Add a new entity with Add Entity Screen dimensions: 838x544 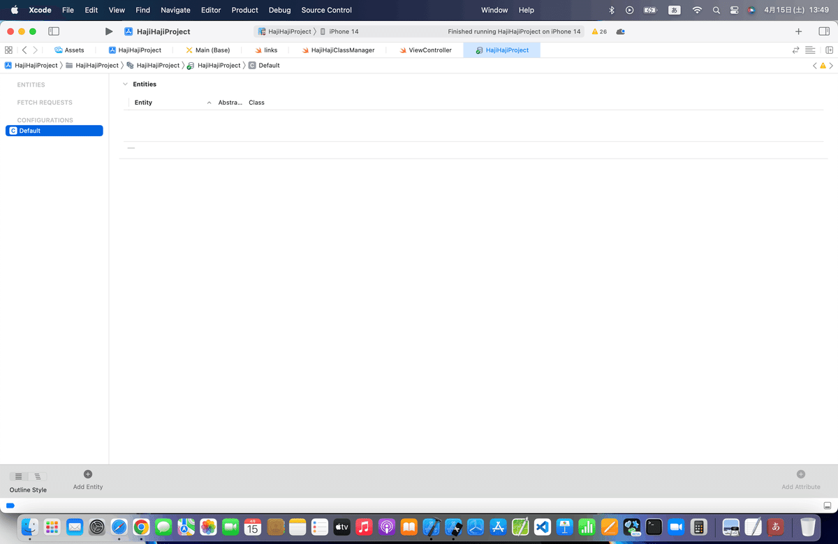[x=88, y=480]
